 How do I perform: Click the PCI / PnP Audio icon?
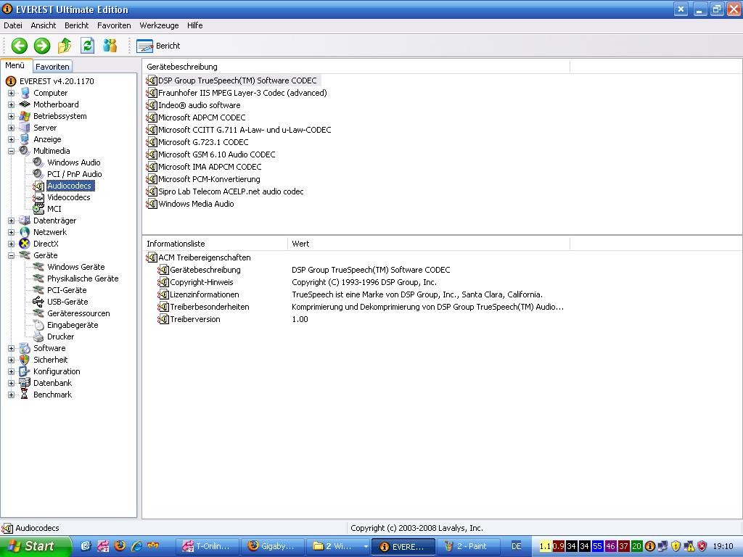point(38,174)
